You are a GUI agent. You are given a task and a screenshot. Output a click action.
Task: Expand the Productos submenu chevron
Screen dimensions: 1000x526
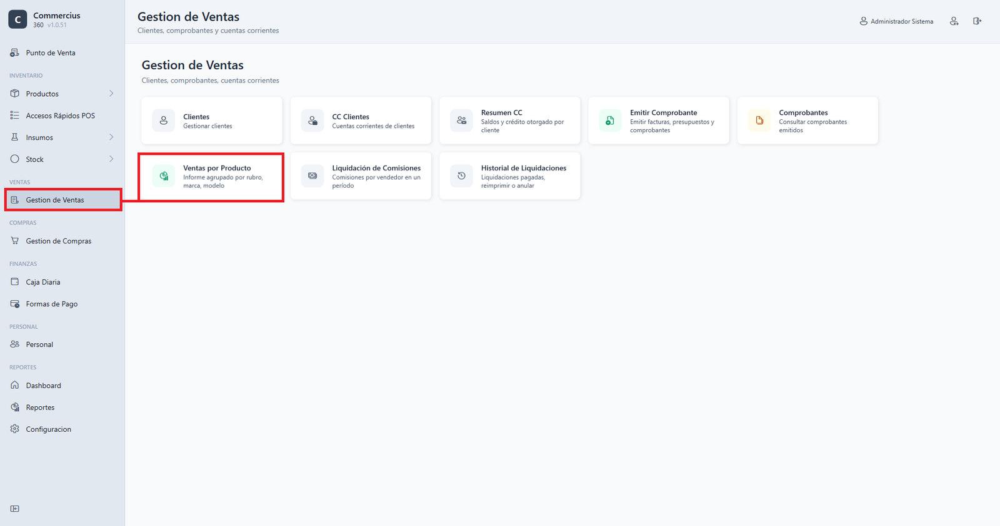point(111,94)
